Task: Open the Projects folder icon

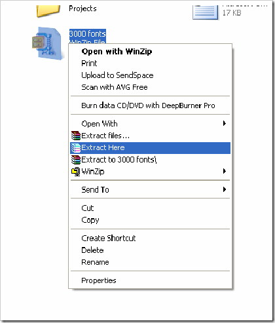Action: [x=48, y=10]
